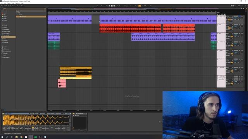248x139 pixels.
Task: Select the Samples browser category
Action: tap(5, 41)
